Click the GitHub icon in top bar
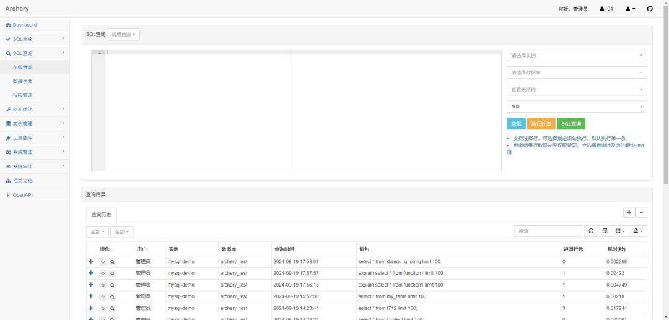Screen dimensions: 669x320 pos(650,9)
